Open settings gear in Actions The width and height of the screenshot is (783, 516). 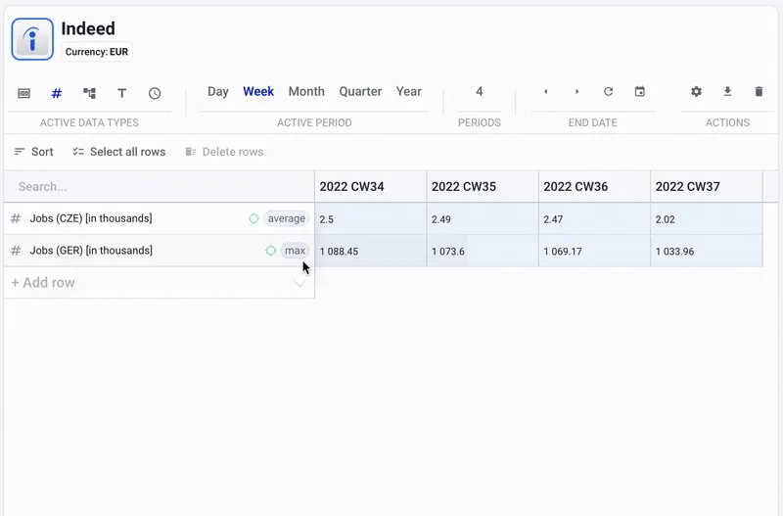point(696,91)
